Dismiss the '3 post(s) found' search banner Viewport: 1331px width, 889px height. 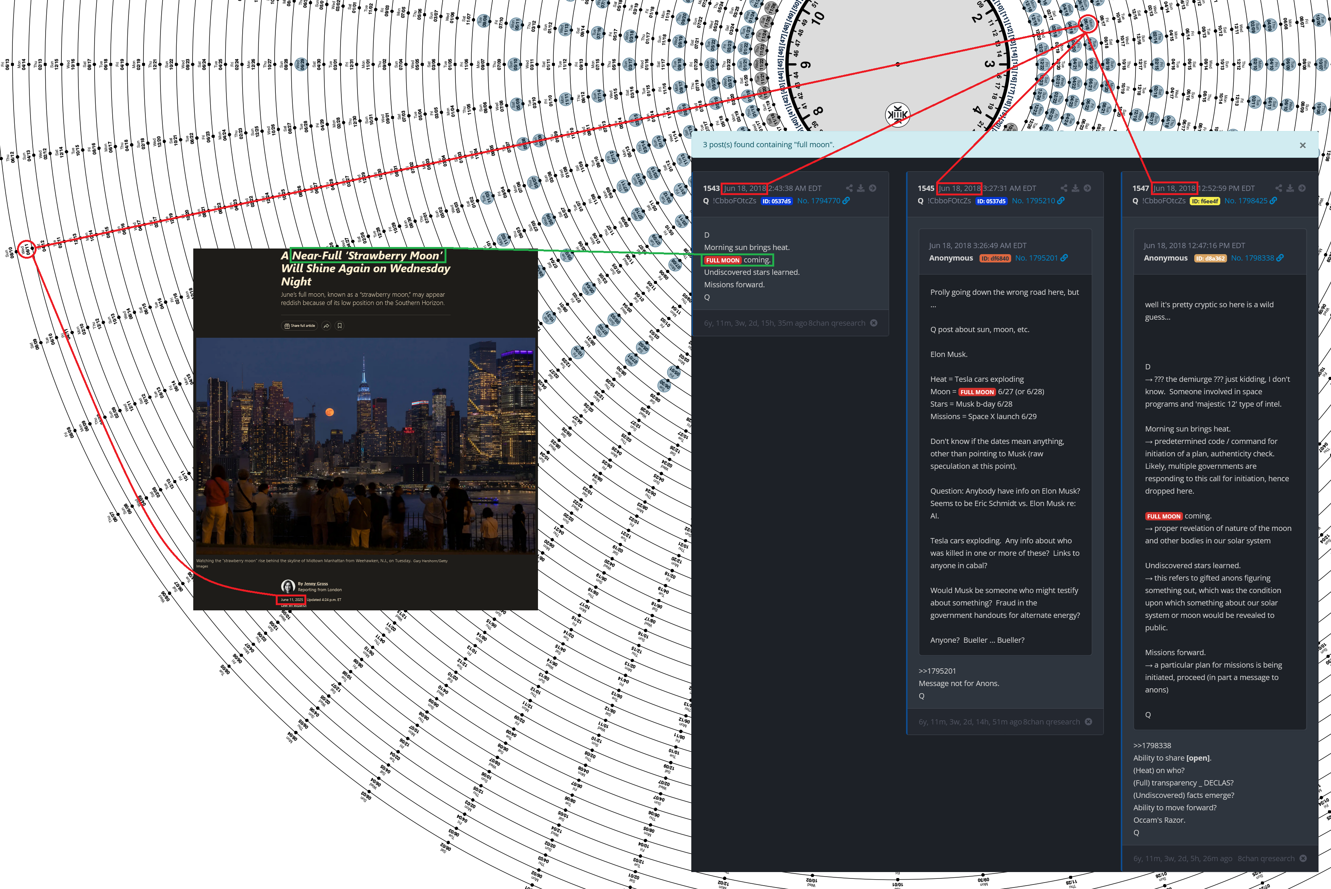1303,145
